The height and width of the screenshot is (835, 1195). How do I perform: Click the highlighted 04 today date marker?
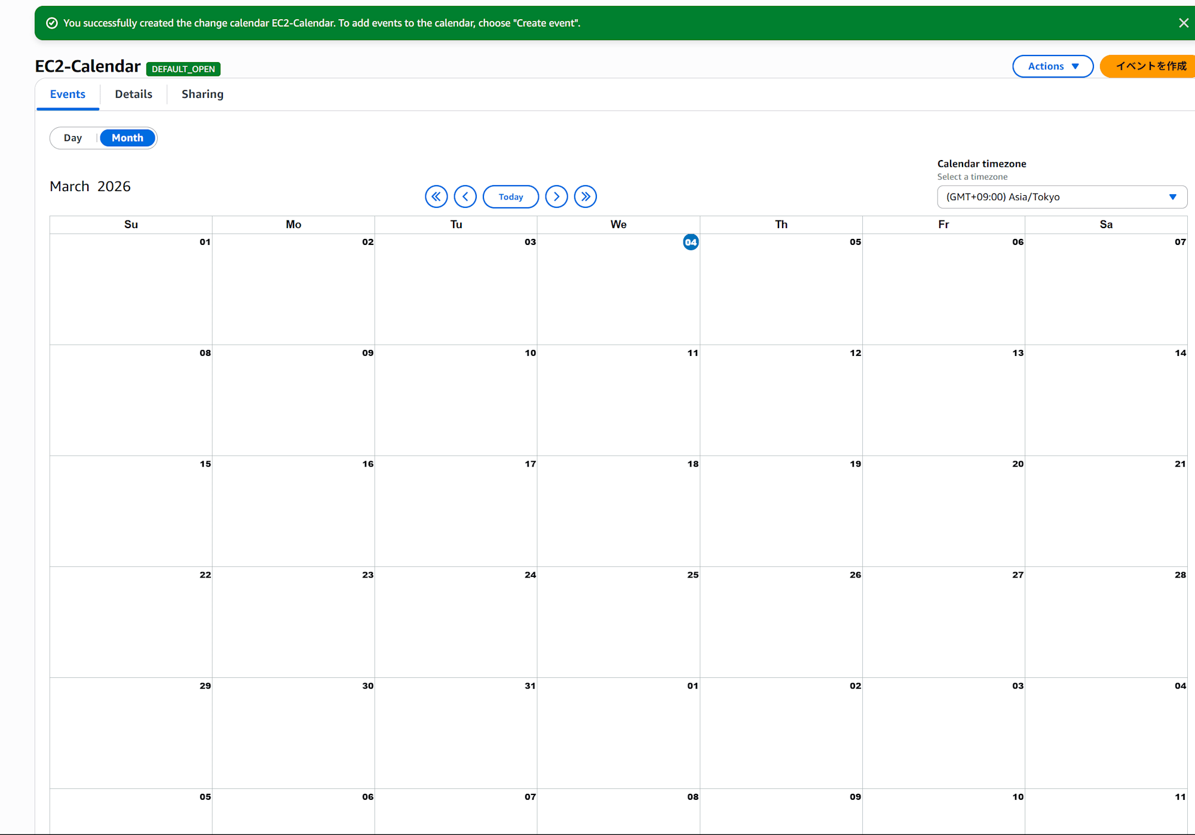point(690,242)
